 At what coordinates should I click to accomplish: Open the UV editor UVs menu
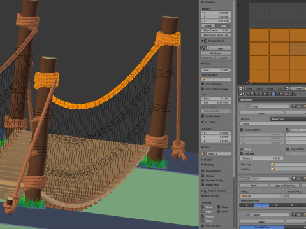tap(280, 88)
